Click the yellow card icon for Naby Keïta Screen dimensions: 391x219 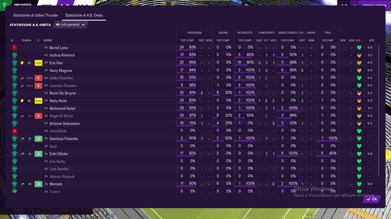22,101
